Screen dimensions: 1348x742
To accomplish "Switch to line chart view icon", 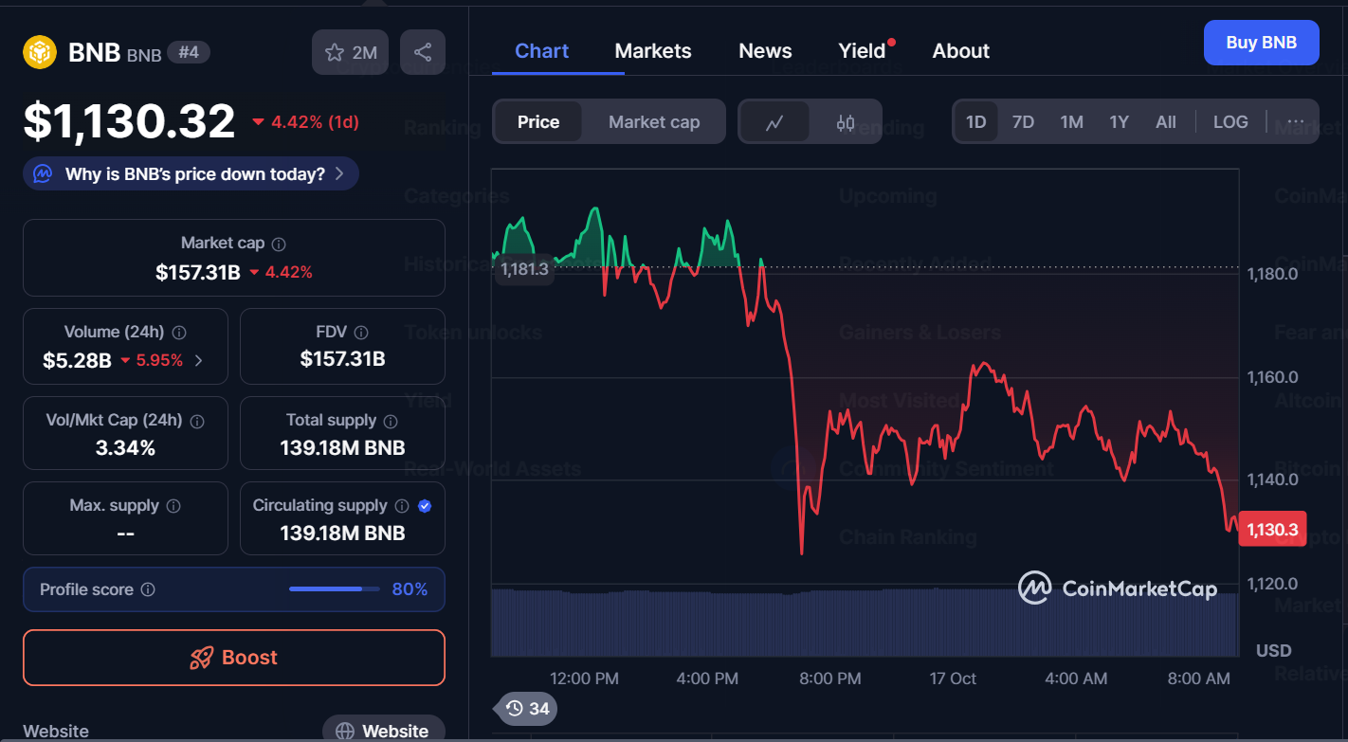I will (774, 122).
